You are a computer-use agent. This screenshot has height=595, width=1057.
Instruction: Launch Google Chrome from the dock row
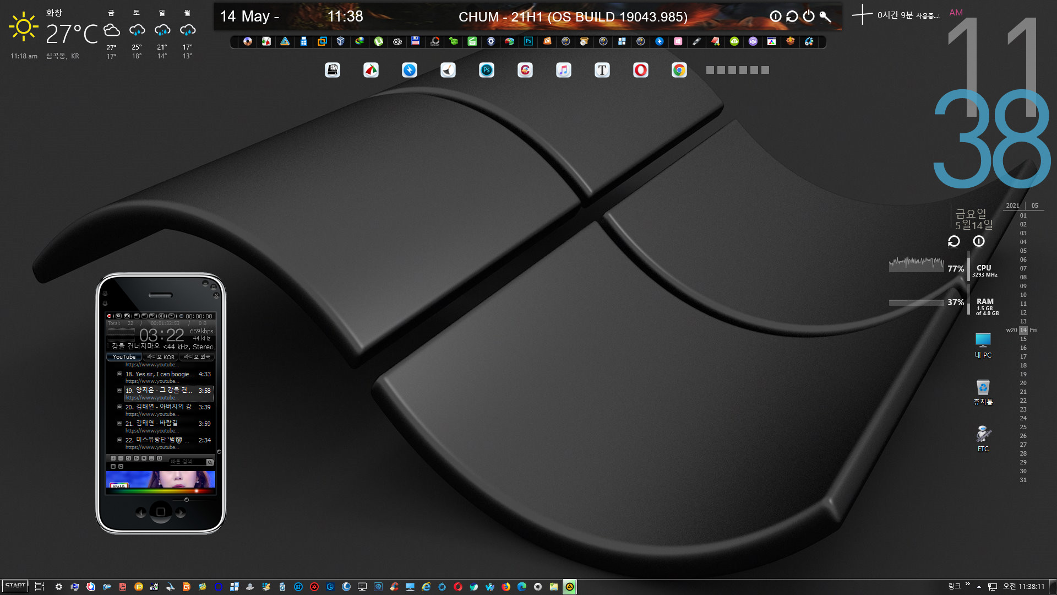coord(679,70)
